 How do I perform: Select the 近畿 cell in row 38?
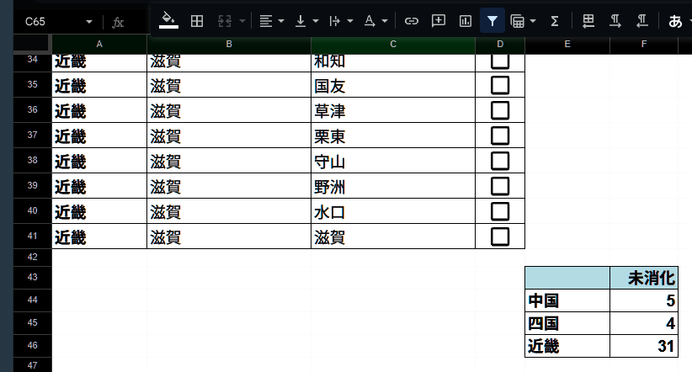pos(99,160)
